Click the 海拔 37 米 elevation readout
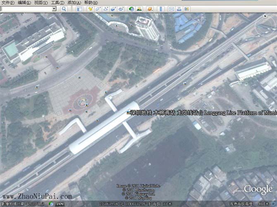Image resolution: width=277 pixels, height=207 pixels. point(162,204)
